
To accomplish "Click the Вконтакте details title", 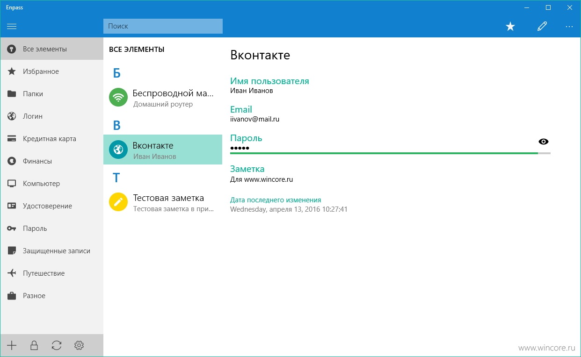I will [260, 55].
